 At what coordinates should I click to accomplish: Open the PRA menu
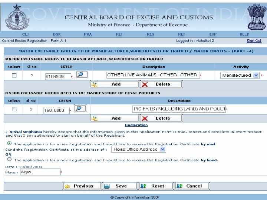[x=88, y=34]
